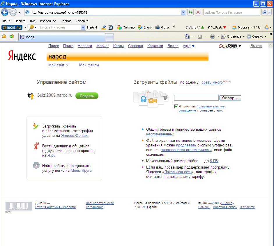Screen dimensions: 274x246
Task: Open the Файл menu
Action: pyautogui.click(x=6, y=21)
